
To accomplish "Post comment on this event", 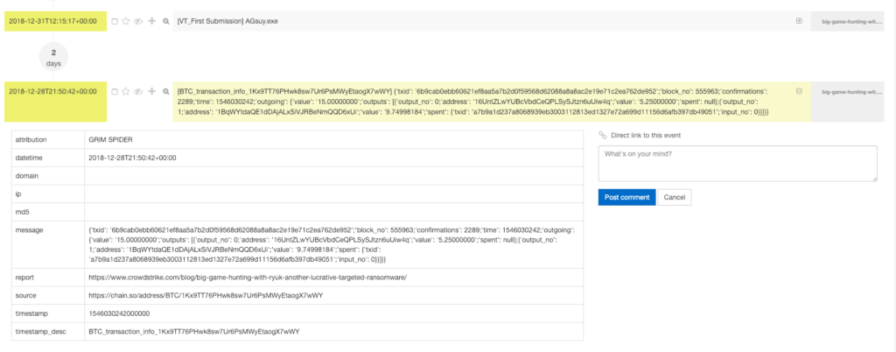I will (x=625, y=197).
